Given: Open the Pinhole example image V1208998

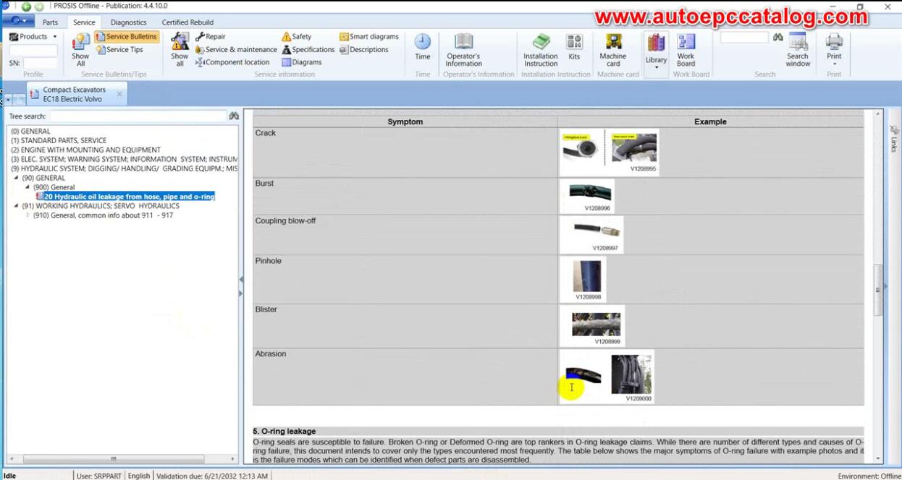Looking at the screenshot, I should coord(583,278).
